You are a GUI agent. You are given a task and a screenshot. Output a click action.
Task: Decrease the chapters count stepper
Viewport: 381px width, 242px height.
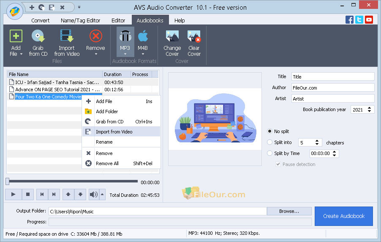pyautogui.click(x=317, y=144)
